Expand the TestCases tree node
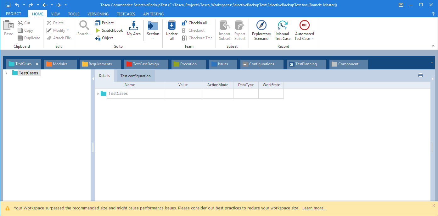Screen dimensions: 438x216 coord(6,73)
